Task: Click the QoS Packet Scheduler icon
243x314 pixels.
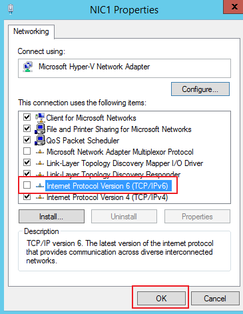Action: point(40,140)
